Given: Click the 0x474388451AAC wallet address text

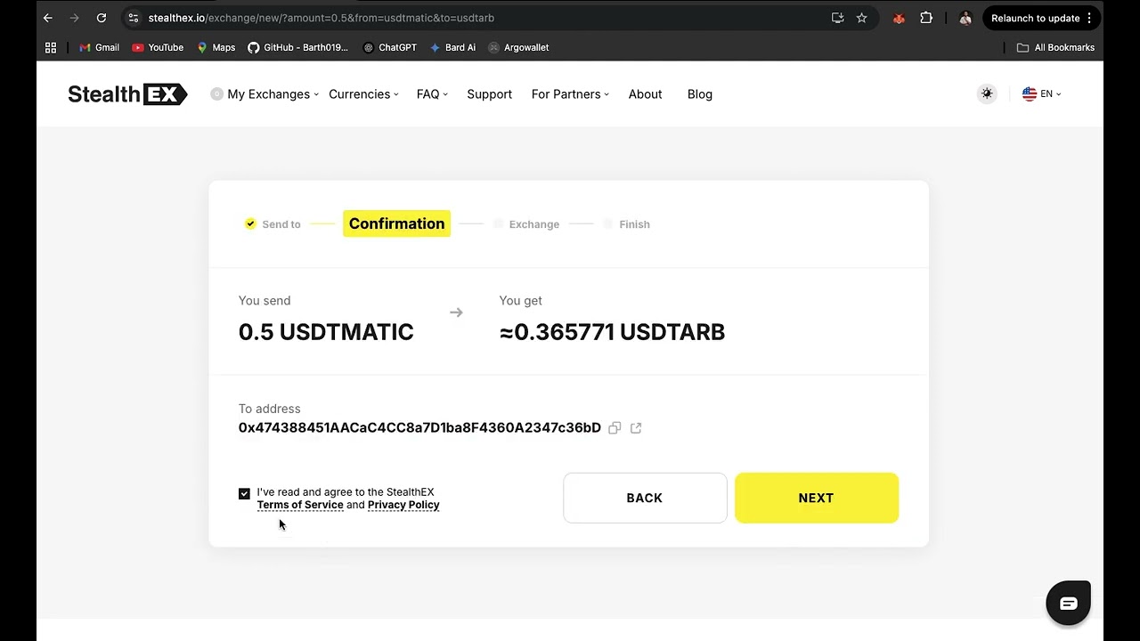Looking at the screenshot, I should pyautogui.click(x=419, y=428).
